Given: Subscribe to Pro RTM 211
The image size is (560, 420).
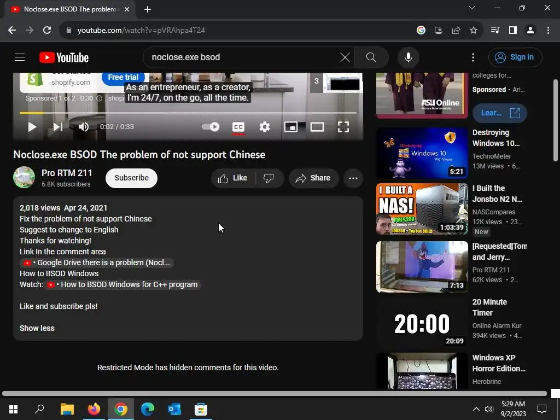Looking at the screenshot, I should 131,178.
